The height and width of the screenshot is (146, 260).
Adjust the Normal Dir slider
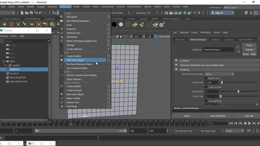coord(238,91)
